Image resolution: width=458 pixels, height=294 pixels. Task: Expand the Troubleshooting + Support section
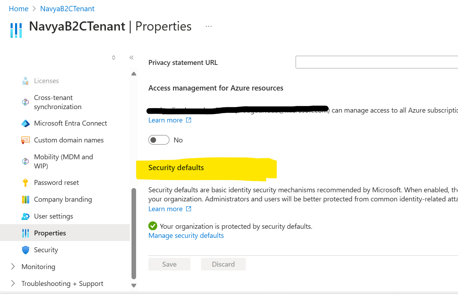13,283
